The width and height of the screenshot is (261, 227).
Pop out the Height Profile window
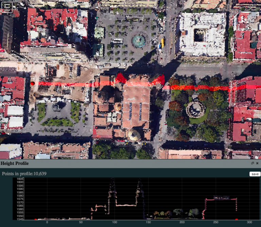253,163
